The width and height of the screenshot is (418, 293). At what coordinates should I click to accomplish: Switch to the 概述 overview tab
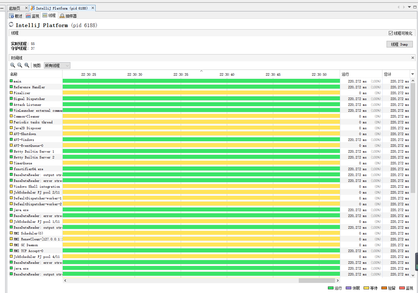coord(16,16)
